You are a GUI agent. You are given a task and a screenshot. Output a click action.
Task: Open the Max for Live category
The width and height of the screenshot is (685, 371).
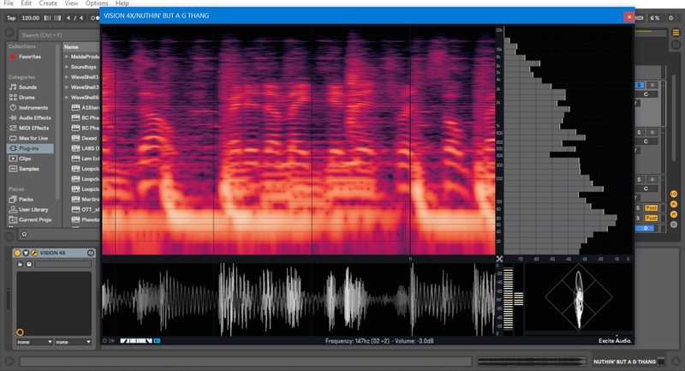point(14,138)
